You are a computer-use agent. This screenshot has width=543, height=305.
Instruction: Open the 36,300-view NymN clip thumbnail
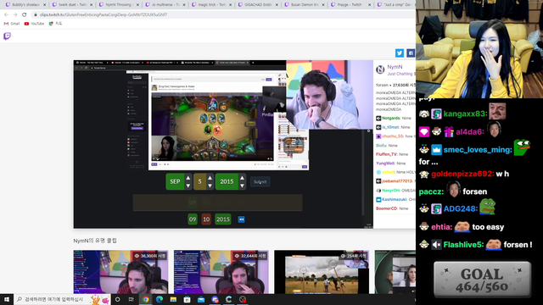(x=120, y=272)
